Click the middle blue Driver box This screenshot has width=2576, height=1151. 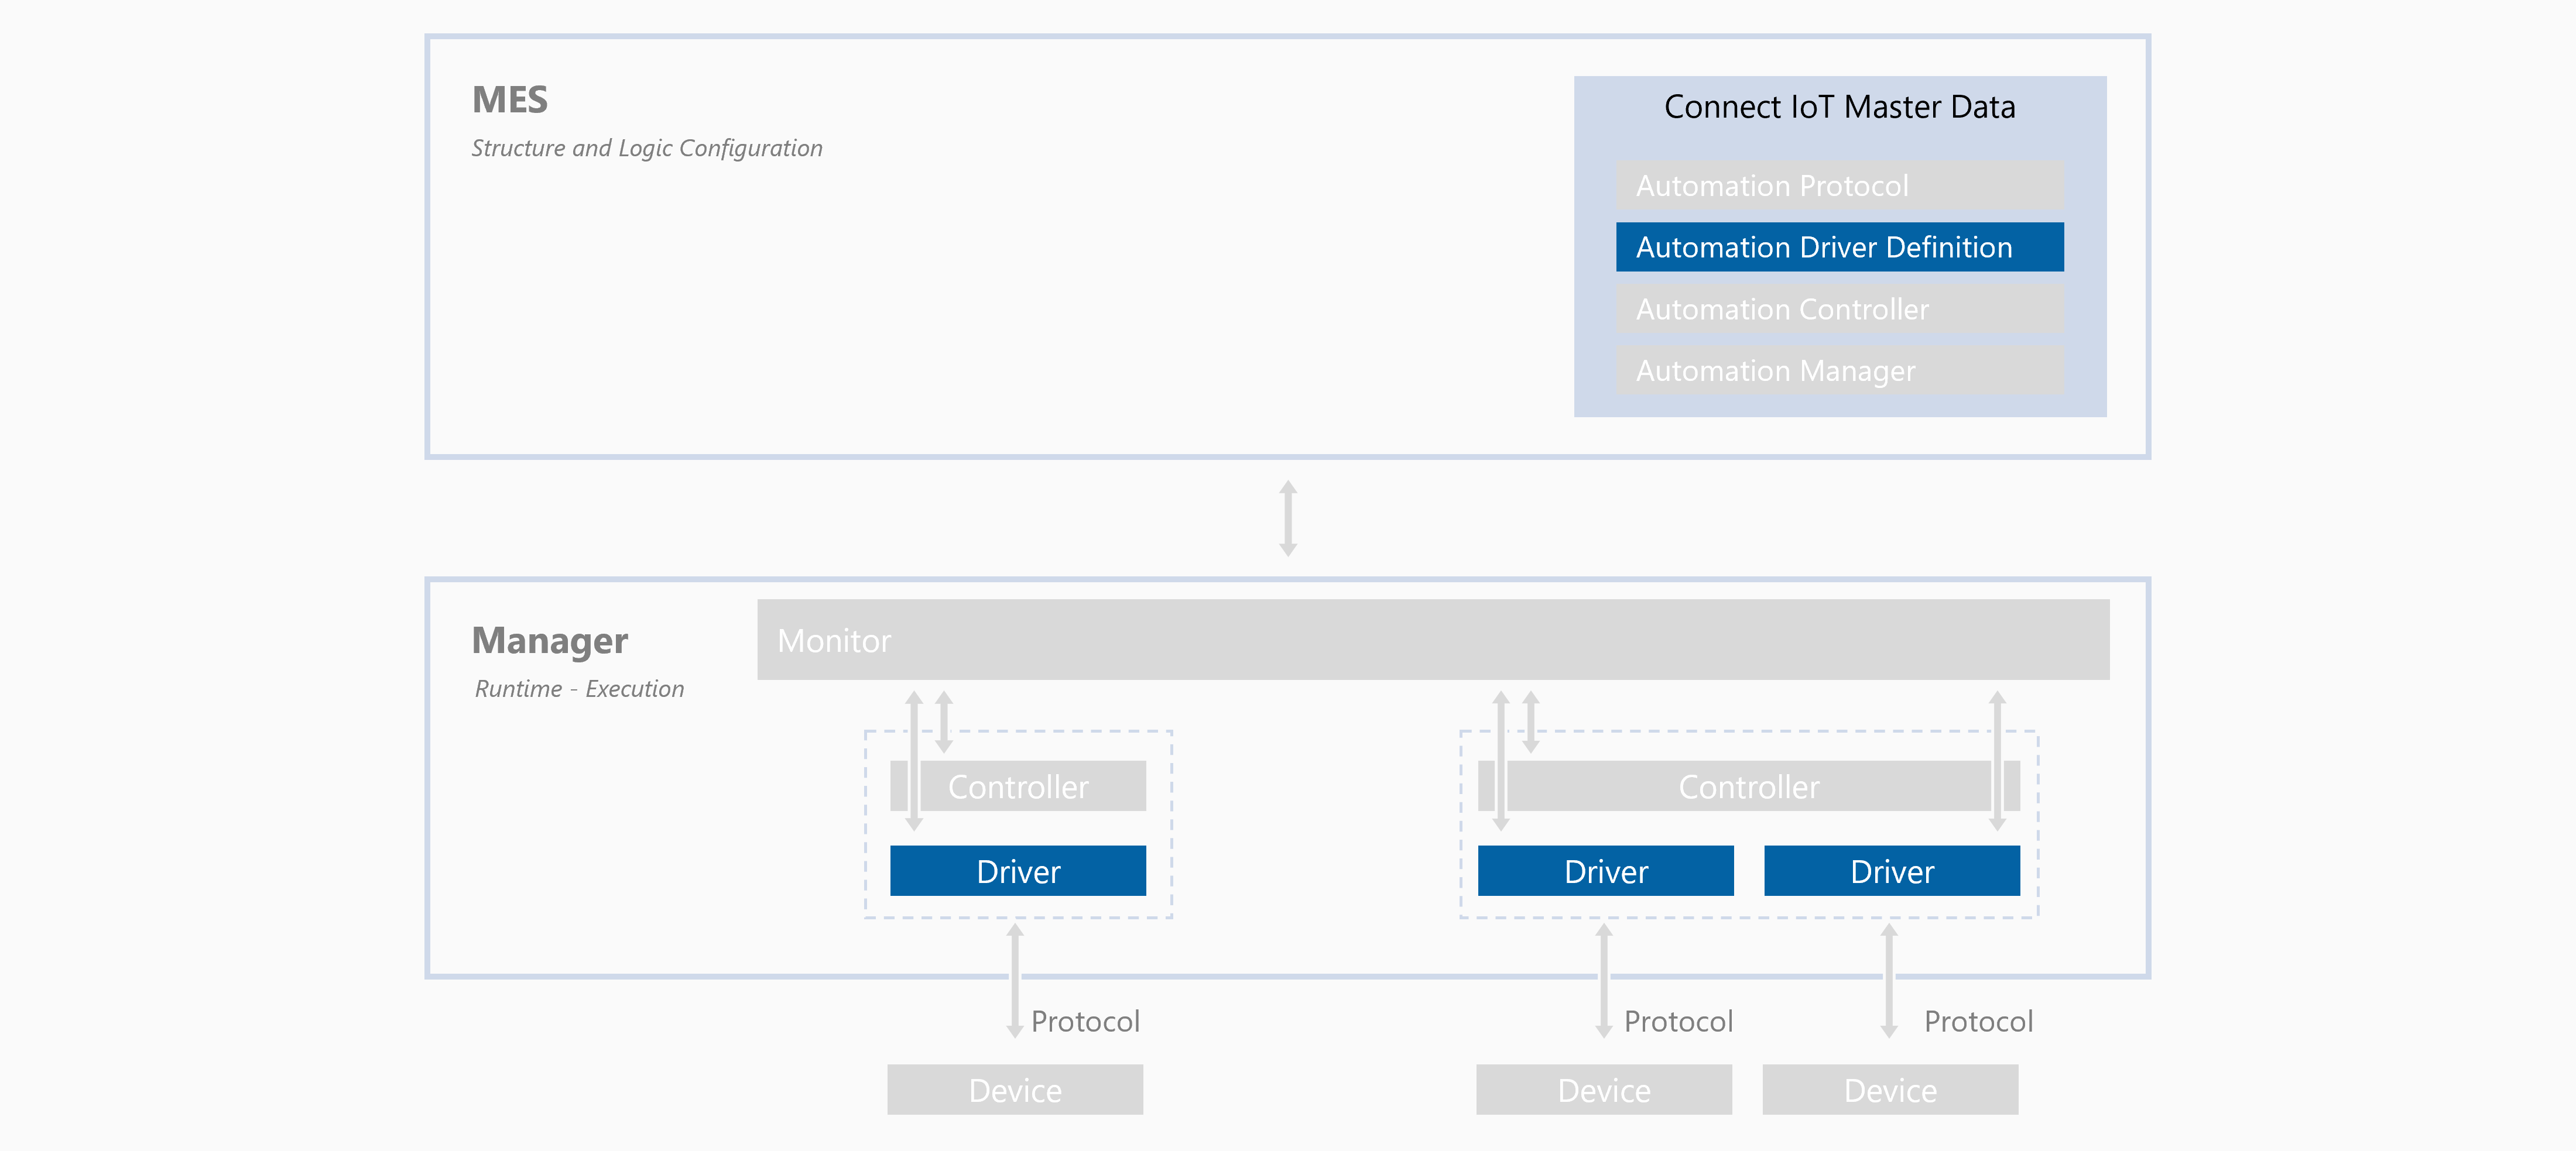1605,871
